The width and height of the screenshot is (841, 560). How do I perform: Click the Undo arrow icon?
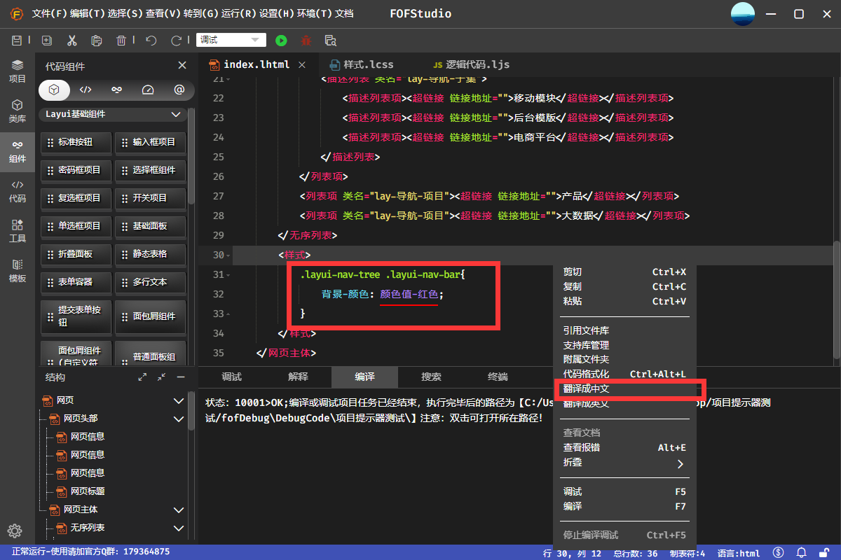pos(151,41)
